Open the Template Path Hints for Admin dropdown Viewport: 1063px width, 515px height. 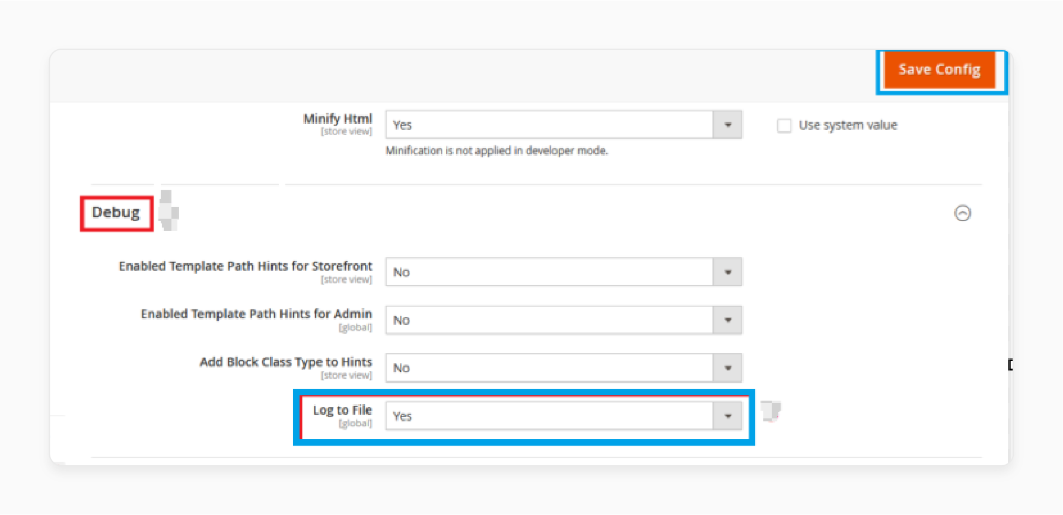564,320
